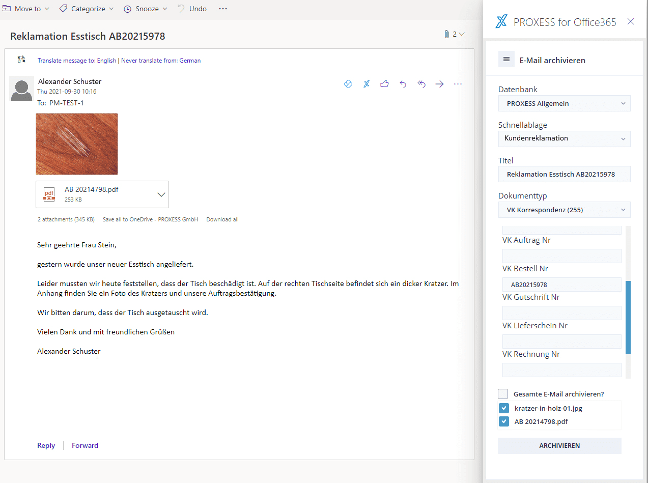Click the recipient PM-TEST-1
This screenshot has height=483, width=648.
pyautogui.click(x=67, y=103)
